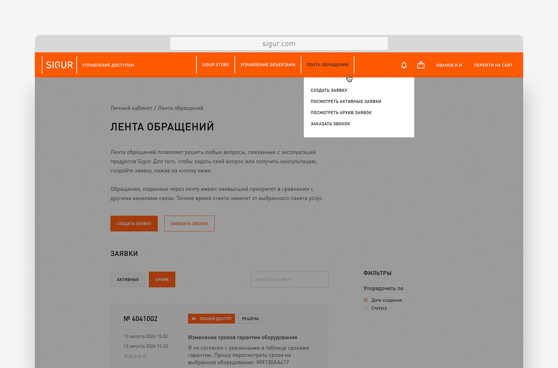Open the SIGUR STORE nav item
The height and width of the screenshot is (368, 558).
[x=215, y=65]
